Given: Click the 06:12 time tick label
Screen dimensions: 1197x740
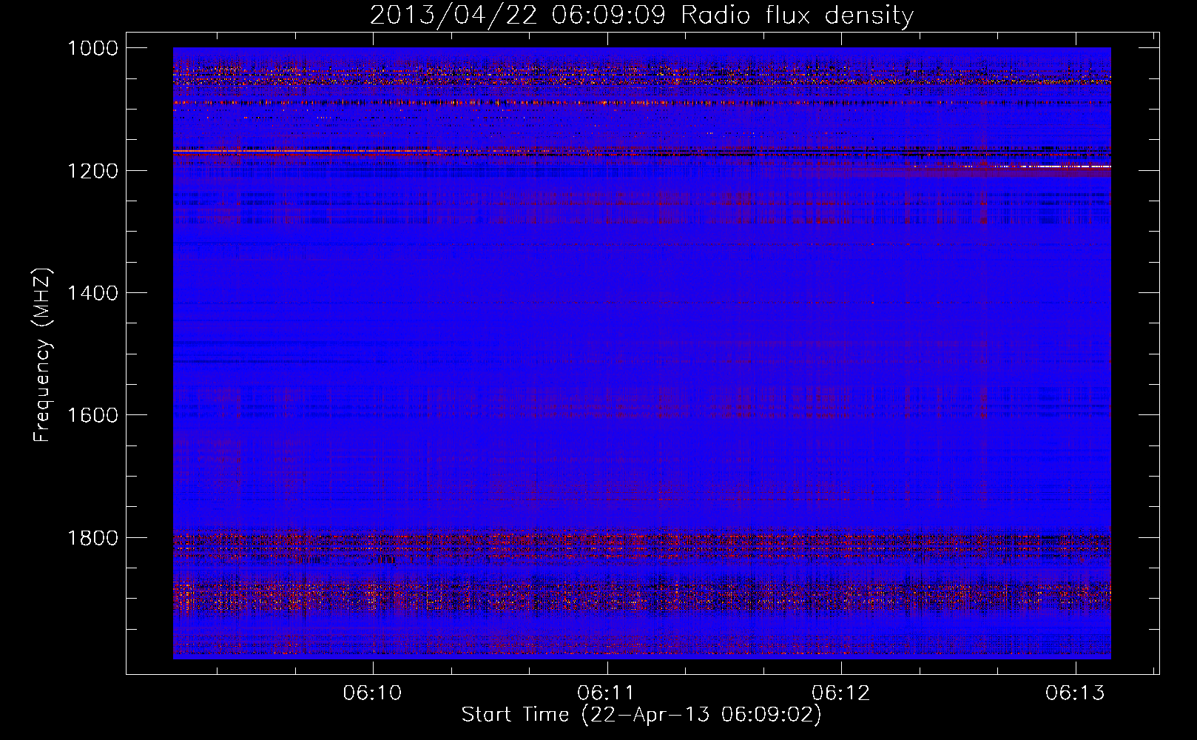Looking at the screenshot, I should pyautogui.click(x=840, y=693).
